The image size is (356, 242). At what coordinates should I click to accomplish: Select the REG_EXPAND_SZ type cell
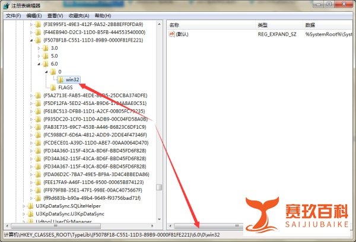click(x=277, y=34)
